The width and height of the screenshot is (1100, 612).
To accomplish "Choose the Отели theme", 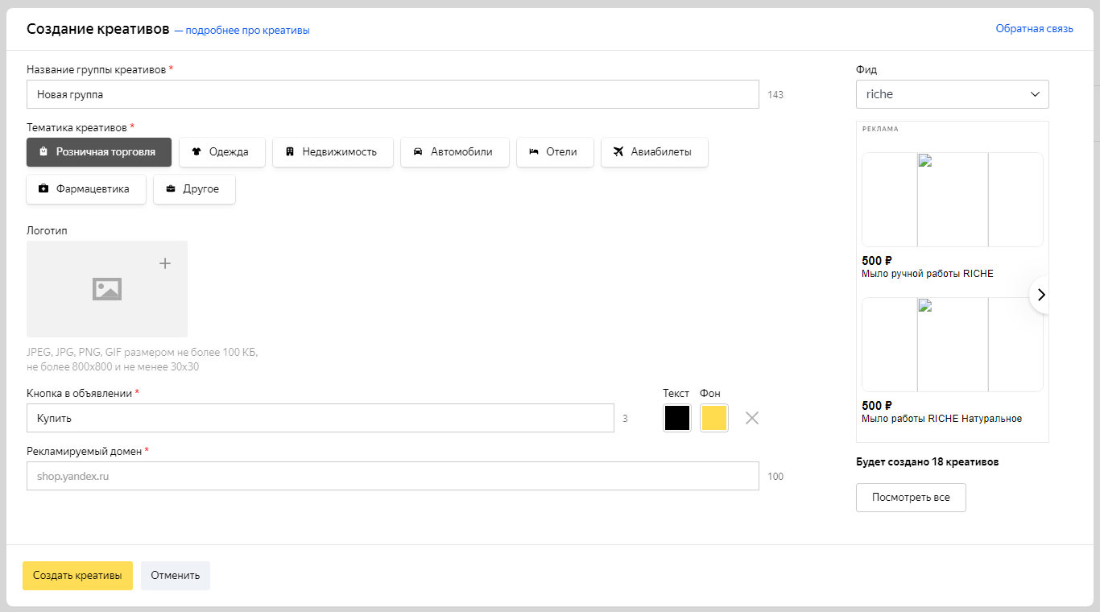I will pos(555,151).
